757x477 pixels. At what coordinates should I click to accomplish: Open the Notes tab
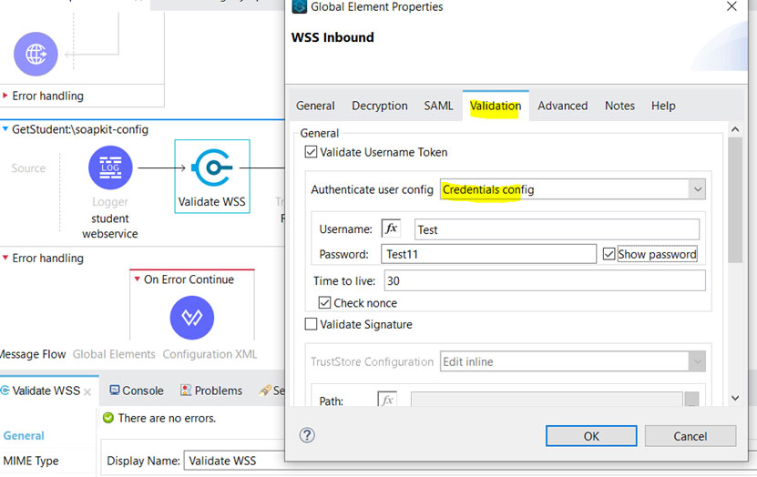click(619, 106)
